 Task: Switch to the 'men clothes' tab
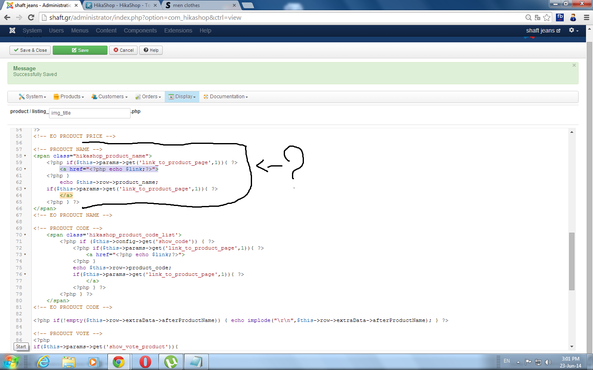coord(201,5)
